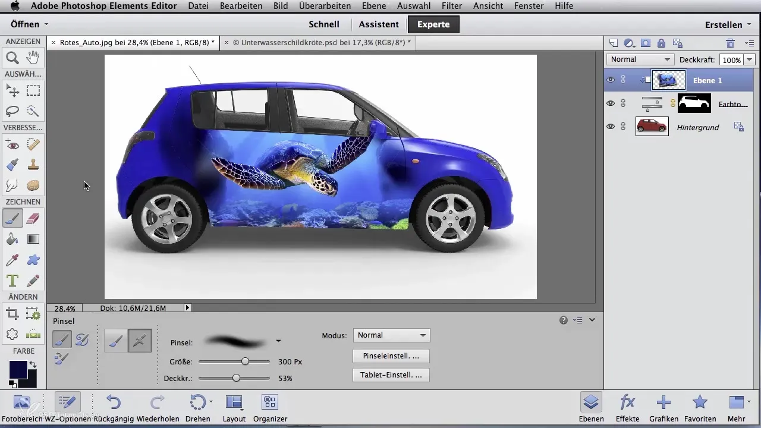Select the Blur smudge tool

click(x=12, y=185)
